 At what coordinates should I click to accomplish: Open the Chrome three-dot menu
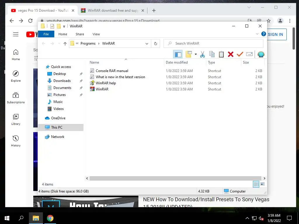pos(290,21)
